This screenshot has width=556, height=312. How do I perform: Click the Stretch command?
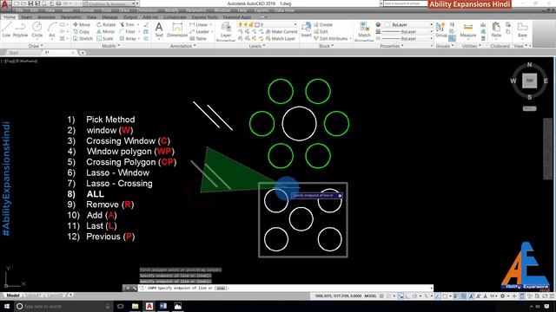[83, 38]
